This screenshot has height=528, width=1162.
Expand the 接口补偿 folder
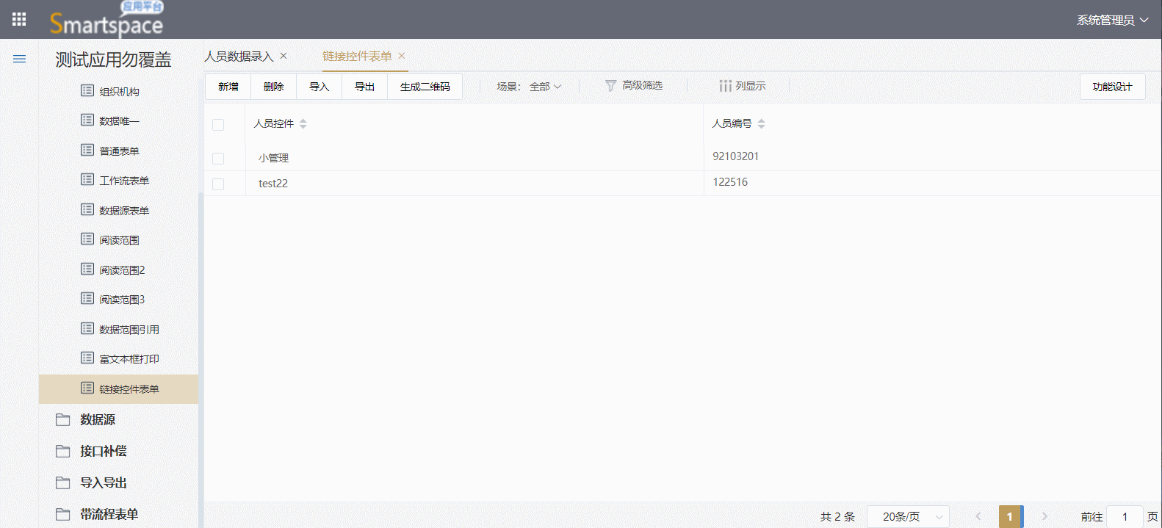[104, 451]
